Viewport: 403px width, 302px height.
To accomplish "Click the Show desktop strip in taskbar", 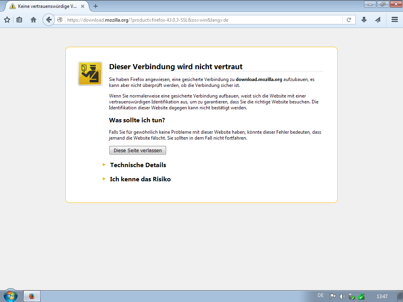I will click(400, 296).
